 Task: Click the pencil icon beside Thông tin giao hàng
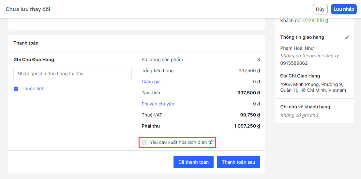pyautogui.click(x=347, y=37)
